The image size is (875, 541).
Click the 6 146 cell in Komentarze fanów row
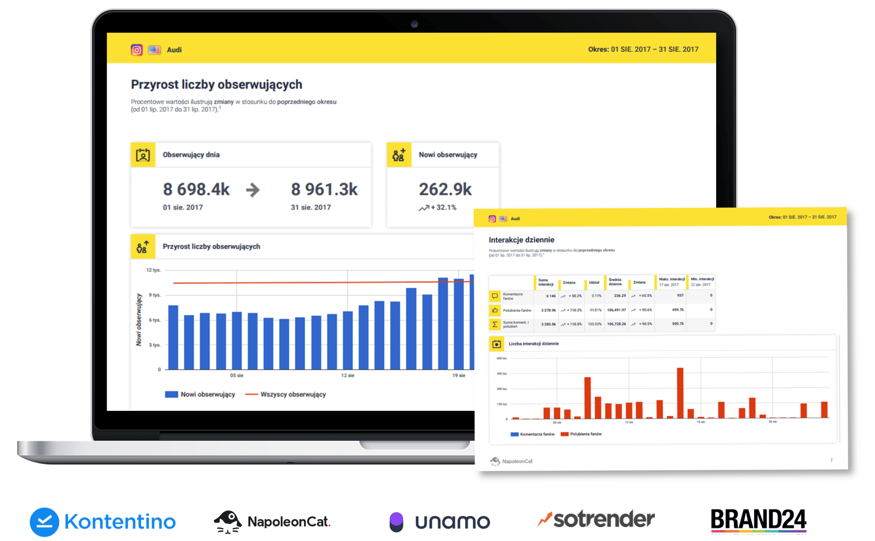coord(551,296)
